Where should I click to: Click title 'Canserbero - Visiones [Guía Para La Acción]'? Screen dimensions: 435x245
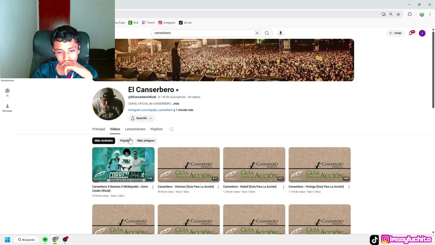[x=186, y=187]
